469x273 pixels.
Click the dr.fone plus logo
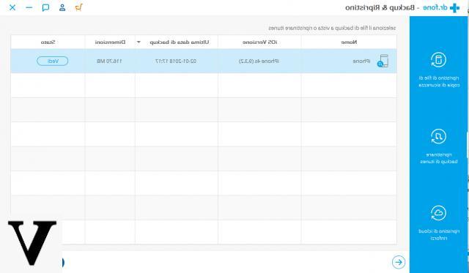coord(454,8)
